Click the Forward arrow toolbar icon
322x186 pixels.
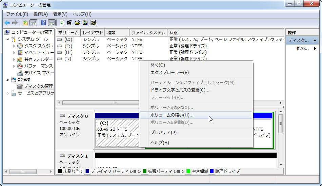coord(15,23)
